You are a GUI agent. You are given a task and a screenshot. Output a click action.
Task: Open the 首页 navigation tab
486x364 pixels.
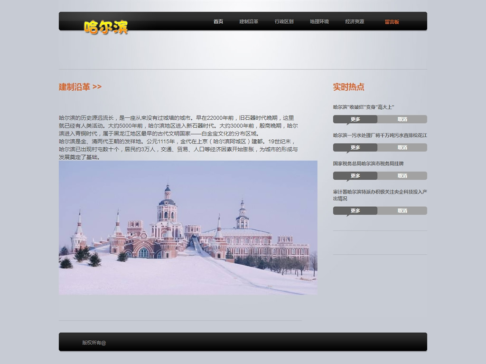(x=218, y=22)
